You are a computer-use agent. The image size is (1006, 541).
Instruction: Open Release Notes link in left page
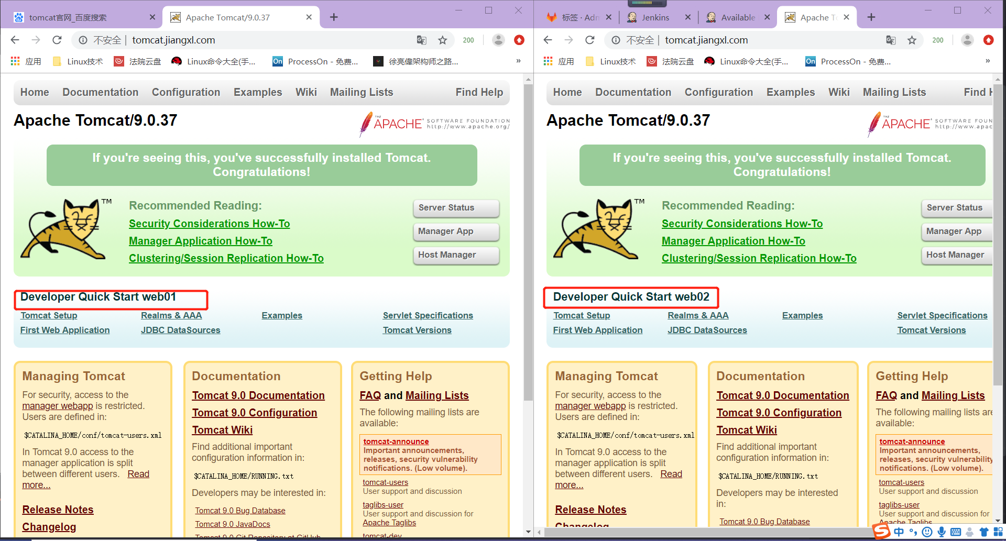[x=58, y=510]
